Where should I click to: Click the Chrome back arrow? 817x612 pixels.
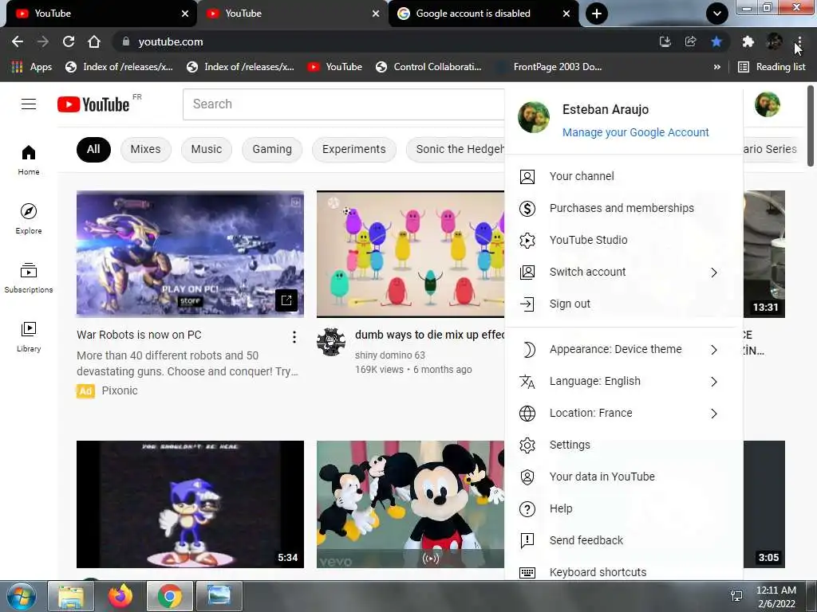(18, 41)
